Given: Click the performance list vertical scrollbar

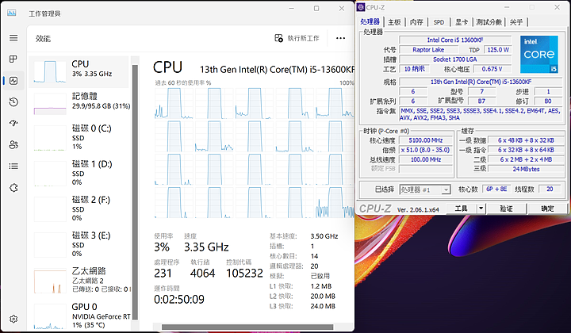Looking at the screenshot, I should tap(135, 192).
